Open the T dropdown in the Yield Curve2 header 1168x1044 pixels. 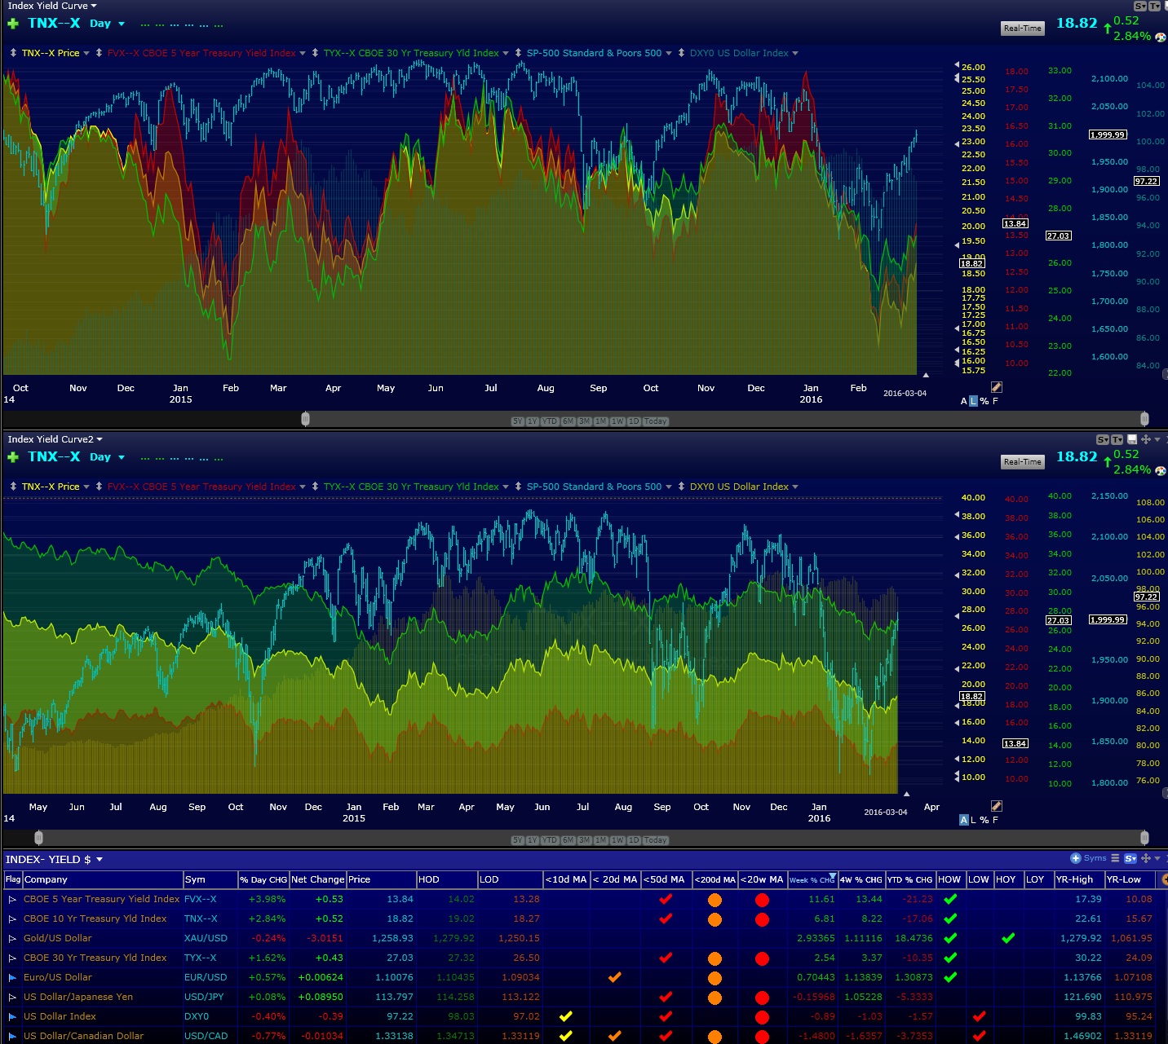point(1117,439)
